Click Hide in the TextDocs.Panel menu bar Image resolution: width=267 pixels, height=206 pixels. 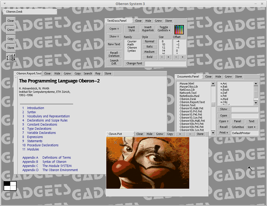[x=148, y=21]
